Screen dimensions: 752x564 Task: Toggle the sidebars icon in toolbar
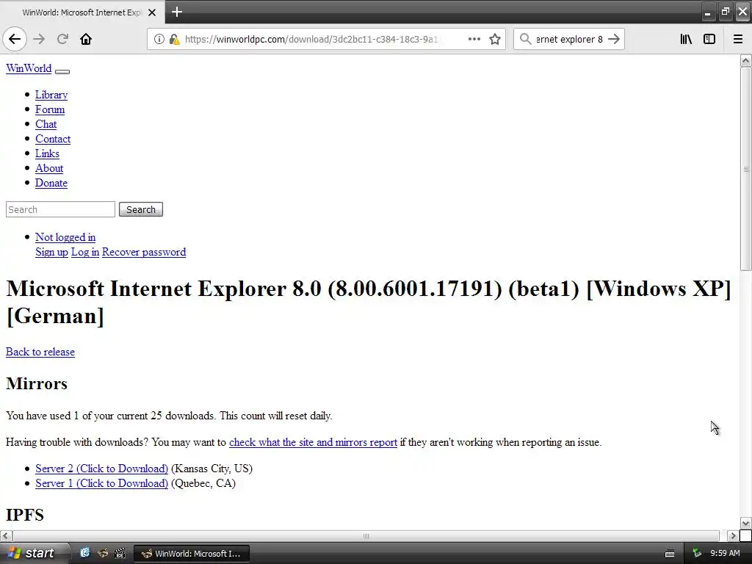pyautogui.click(x=709, y=39)
